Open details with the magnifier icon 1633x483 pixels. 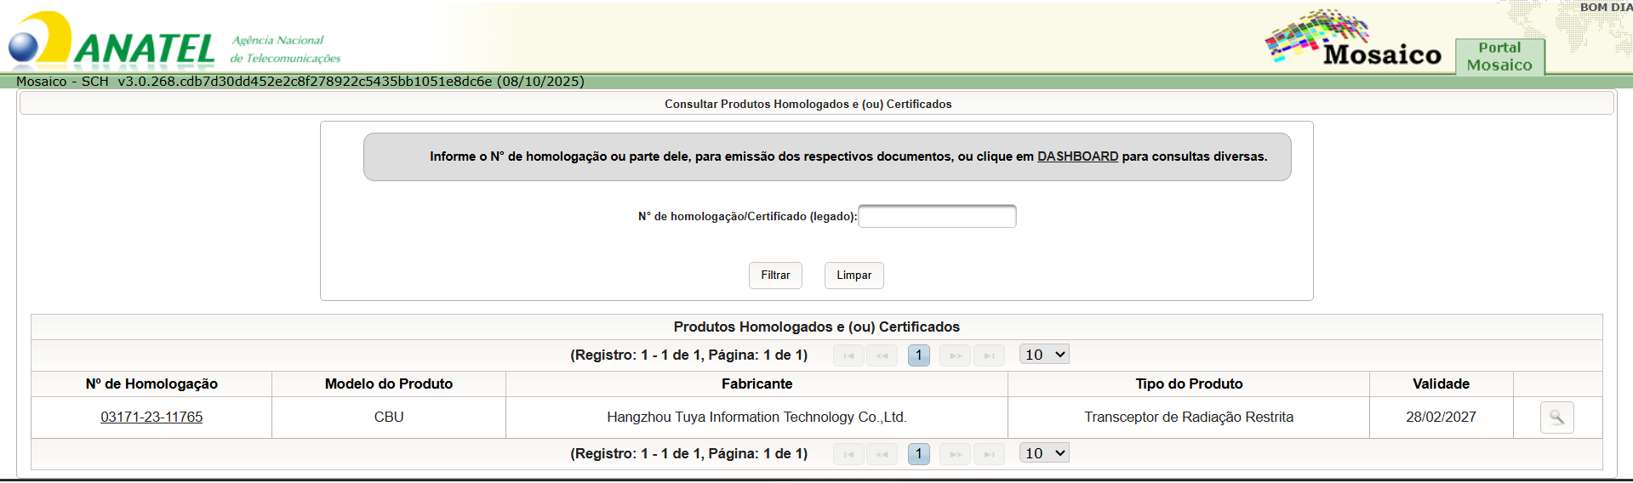[1556, 418]
